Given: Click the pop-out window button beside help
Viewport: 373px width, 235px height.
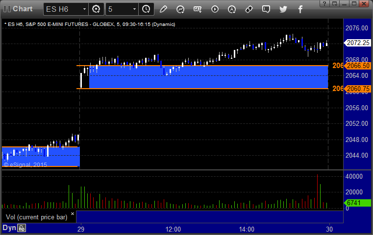Looking at the screenshot, I should [334, 3].
